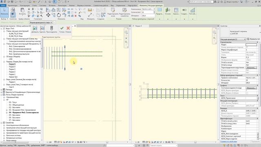Screen dimensions: 261x147
Task: Click Attach (Присоединить) in group editing toolbar
Action: click(52, 29)
